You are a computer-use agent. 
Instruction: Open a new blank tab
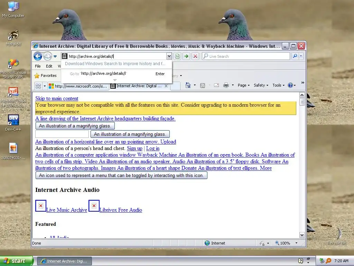click(x=175, y=86)
